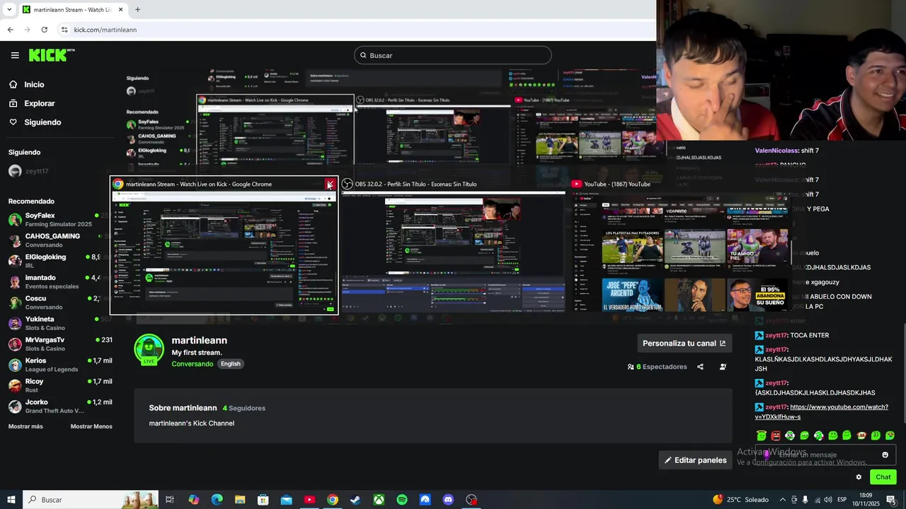Open recommended channel Ricoy

59,385
